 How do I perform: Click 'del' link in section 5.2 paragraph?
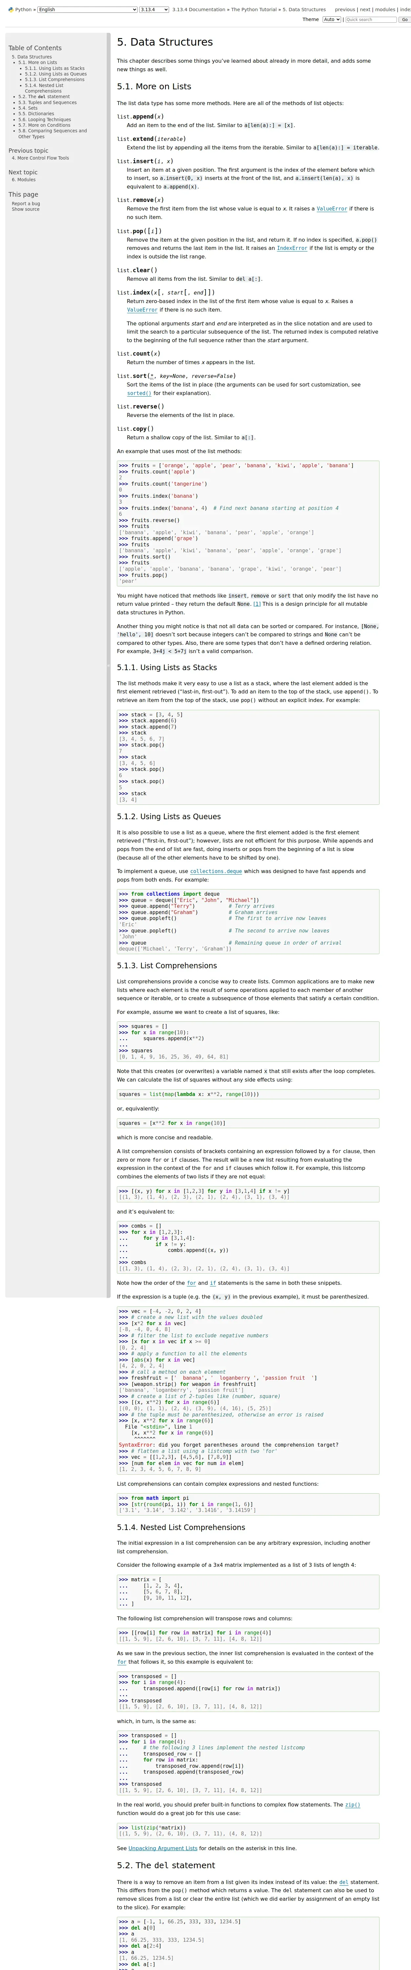[x=344, y=1882]
